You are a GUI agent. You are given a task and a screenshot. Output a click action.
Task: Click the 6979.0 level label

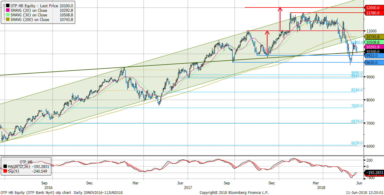[x=357, y=121]
